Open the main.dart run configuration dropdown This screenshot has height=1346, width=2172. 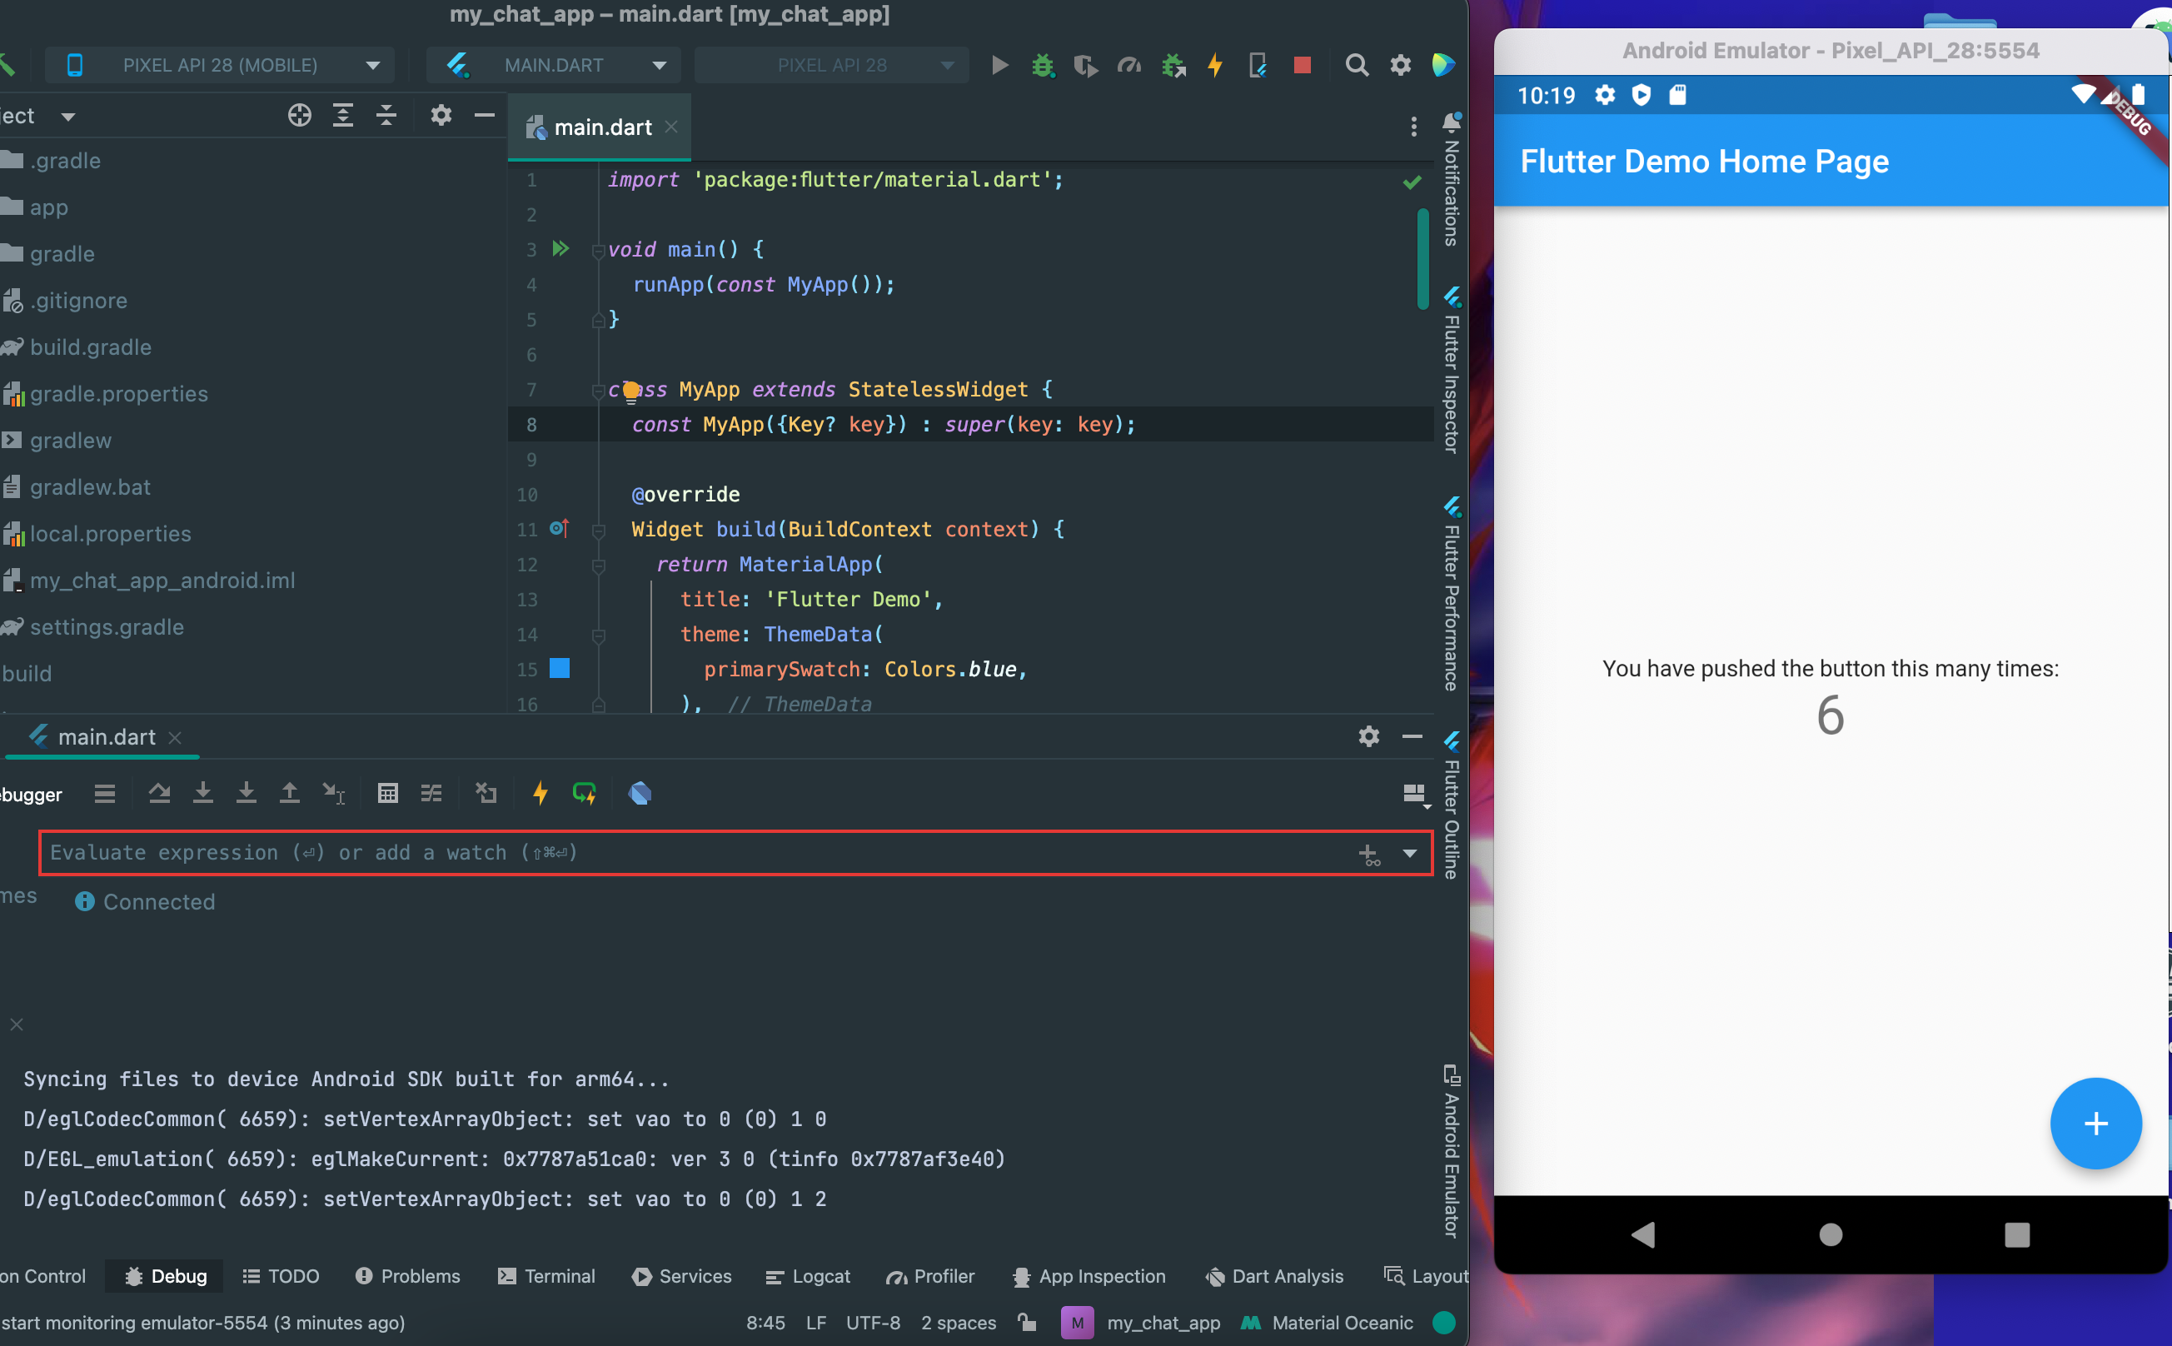click(555, 65)
